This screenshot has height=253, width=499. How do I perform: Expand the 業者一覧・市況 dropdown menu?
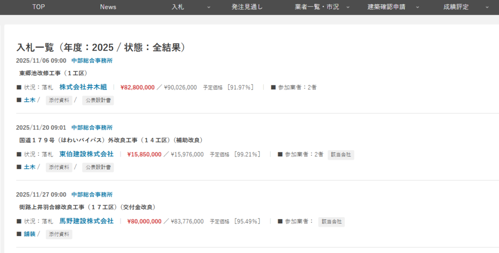point(317,7)
